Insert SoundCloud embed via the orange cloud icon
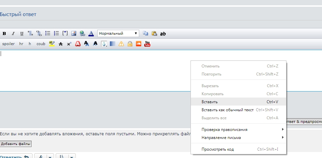 [x=139, y=44]
